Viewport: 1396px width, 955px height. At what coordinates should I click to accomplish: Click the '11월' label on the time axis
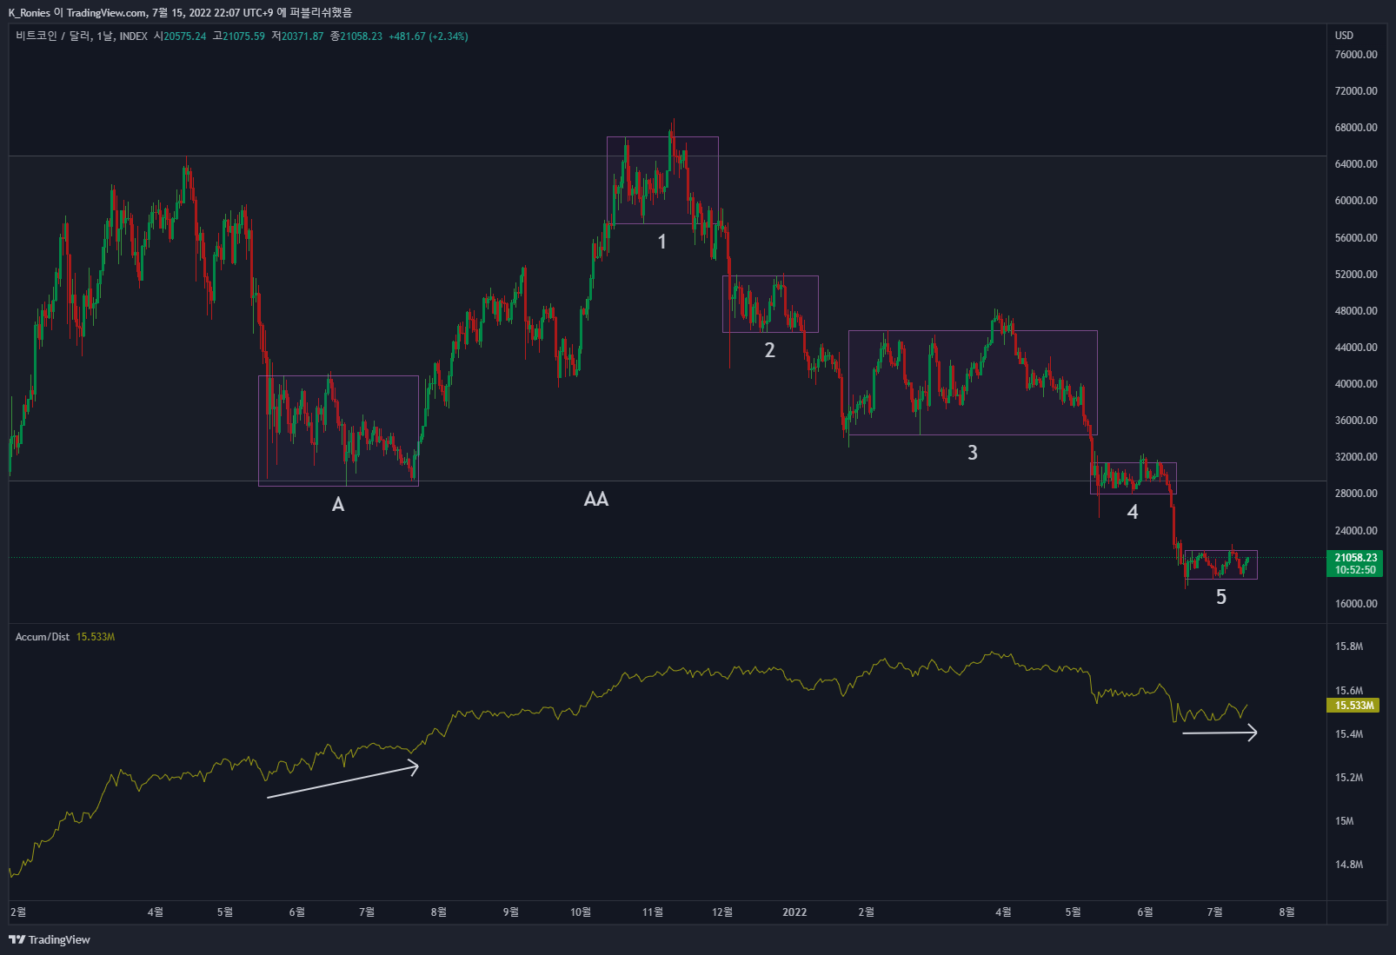point(653,912)
